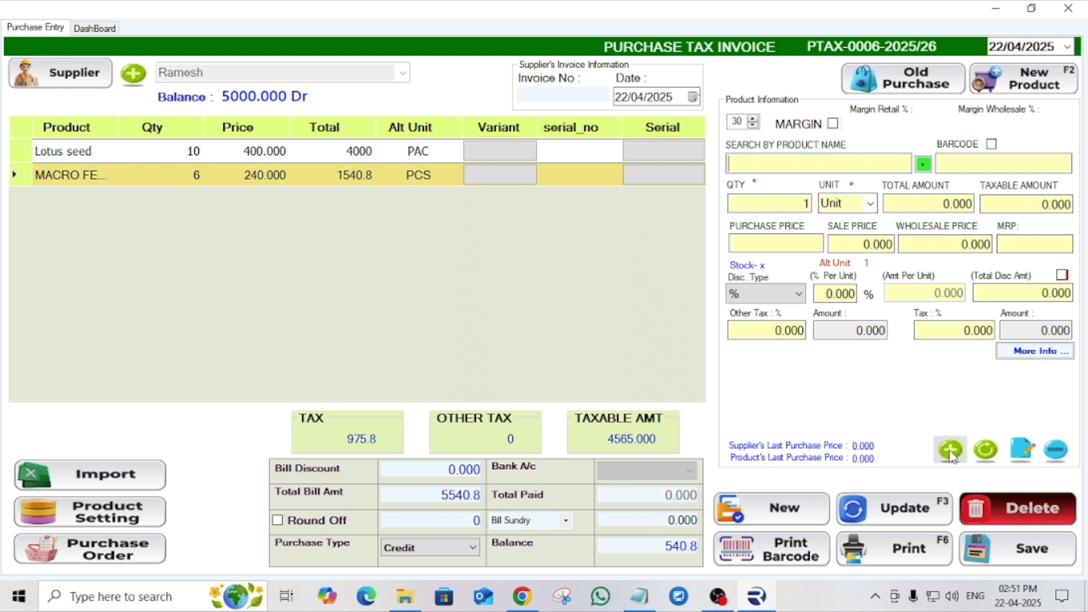Open Purchase Order

pyautogui.click(x=90, y=549)
